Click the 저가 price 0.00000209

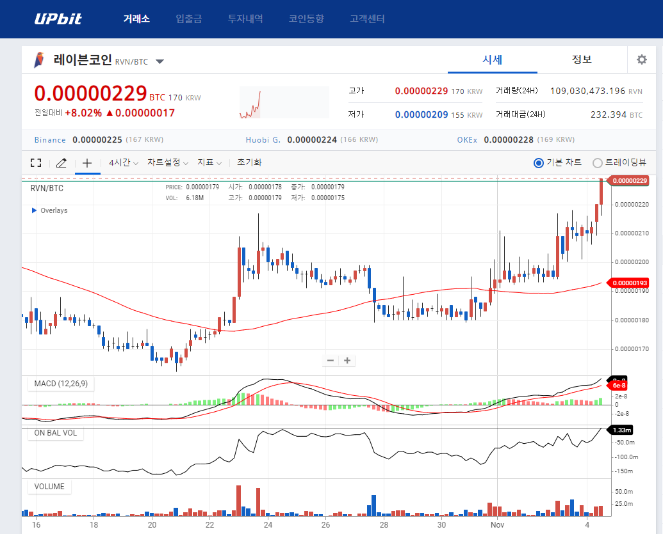pyautogui.click(x=421, y=114)
